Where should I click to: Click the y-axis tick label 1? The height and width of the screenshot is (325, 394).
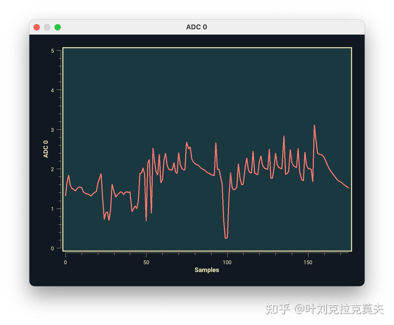tap(52, 209)
